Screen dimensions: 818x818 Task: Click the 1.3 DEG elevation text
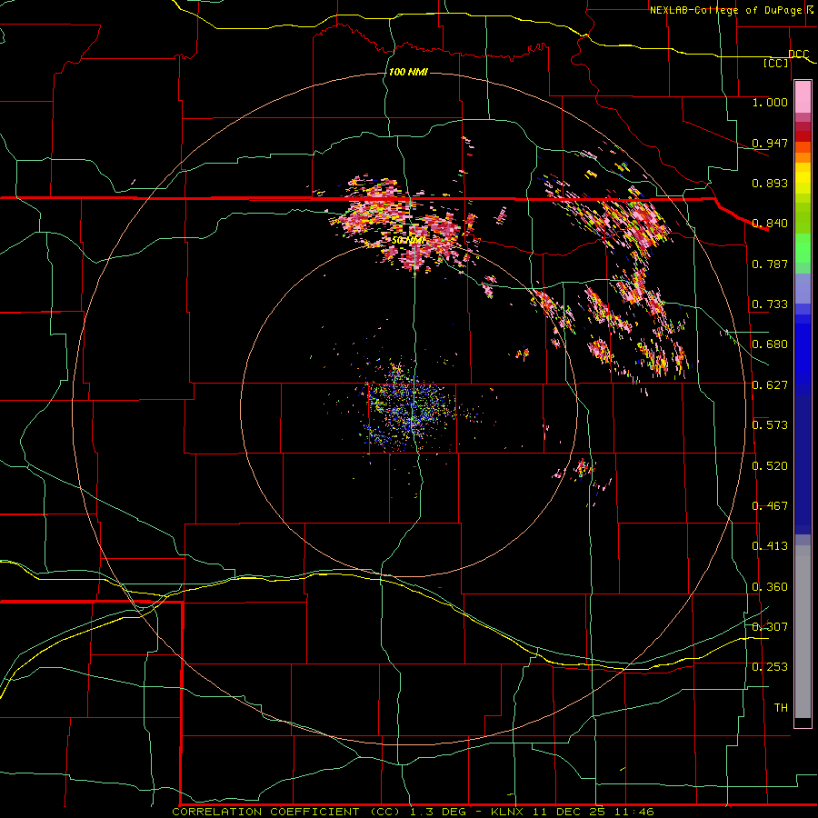click(x=436, y=812)
